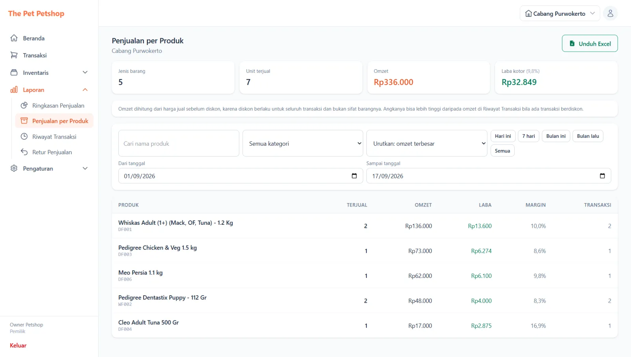This screenshot has width=631, height=357.
Task: Click the Riwayat Transaksi clock icon
Action: (24, 137)
